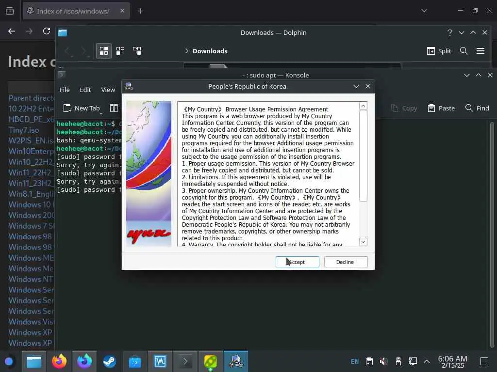Click Dolphin breadcrumb chevron before Downloads
This screenshot has height=372, width=497.
(187, 51)
